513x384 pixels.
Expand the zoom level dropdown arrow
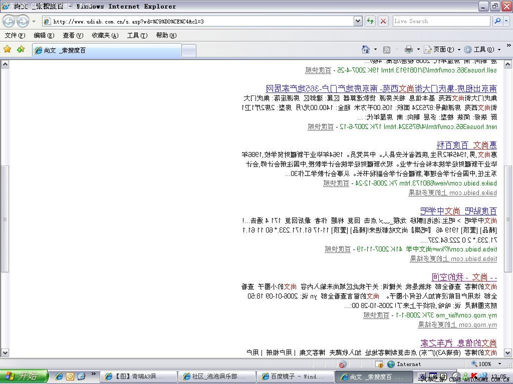499,364
